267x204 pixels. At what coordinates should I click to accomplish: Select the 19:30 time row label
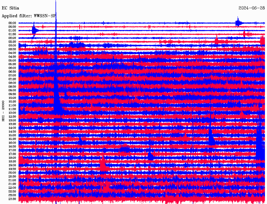(x=12, y=169)
